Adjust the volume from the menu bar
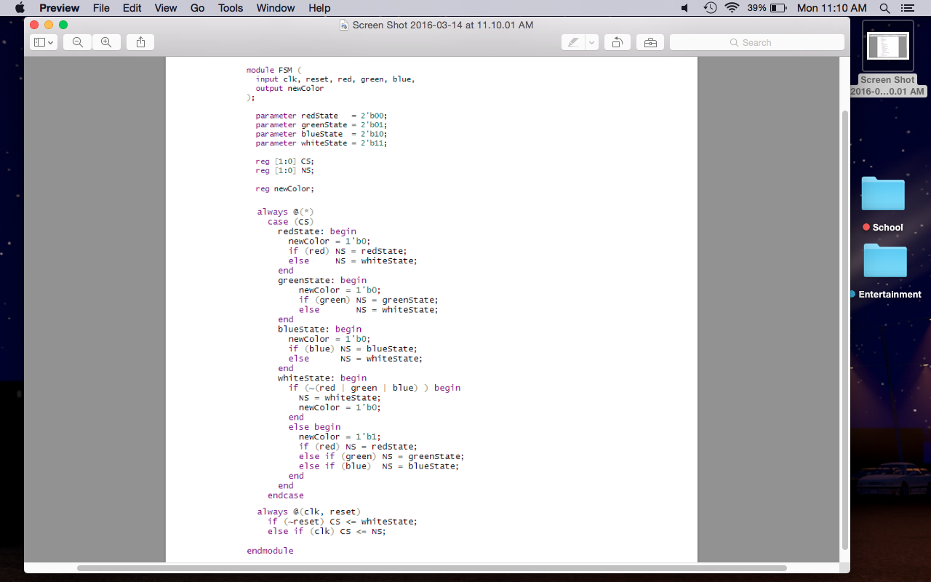This screenshot has width=931, height=582. pos(684,8)
